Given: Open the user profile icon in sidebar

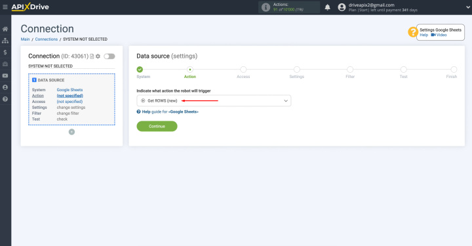Looking at the screenshot, I should (5, 87).
